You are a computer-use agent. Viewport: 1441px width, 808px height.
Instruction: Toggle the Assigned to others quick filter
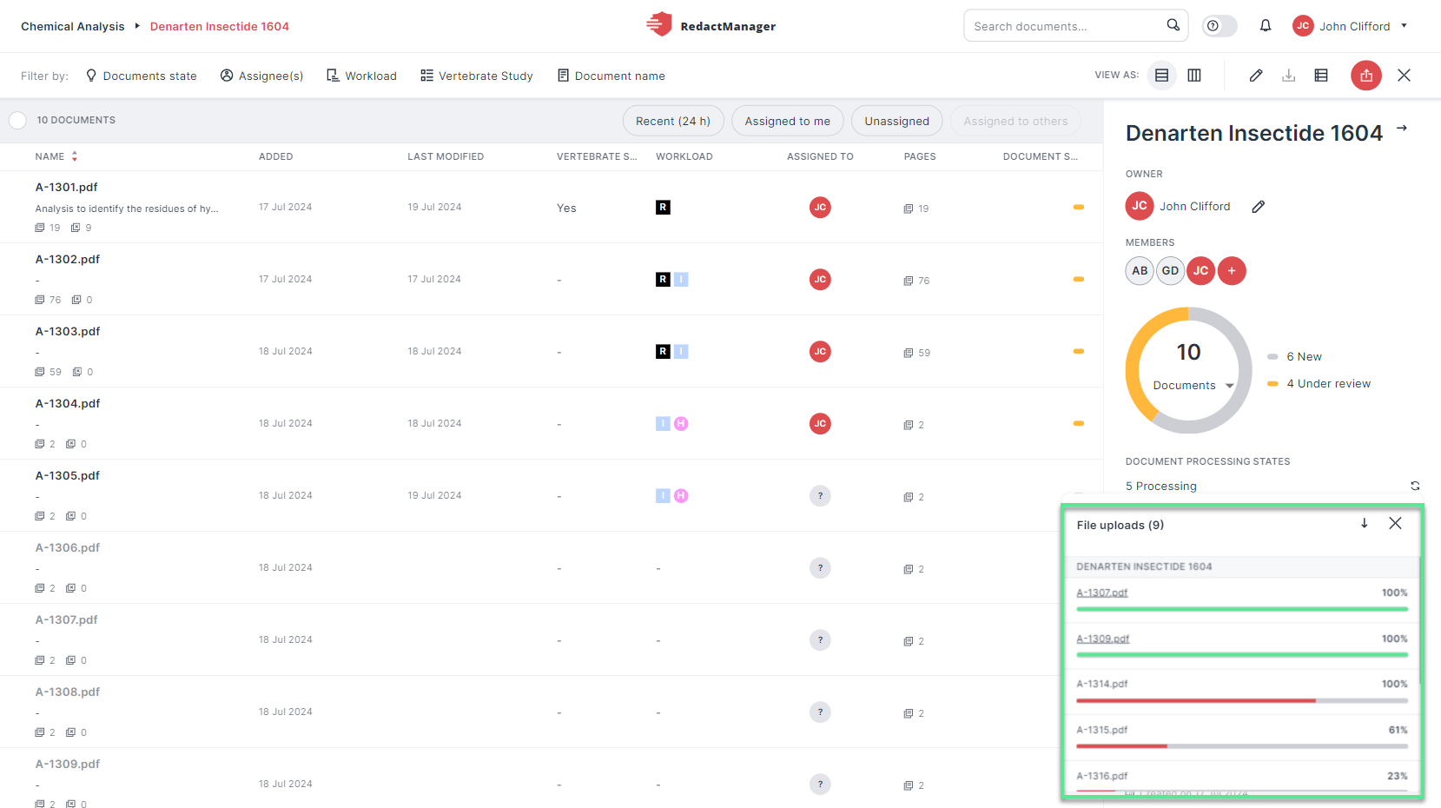pos(1015,121)
